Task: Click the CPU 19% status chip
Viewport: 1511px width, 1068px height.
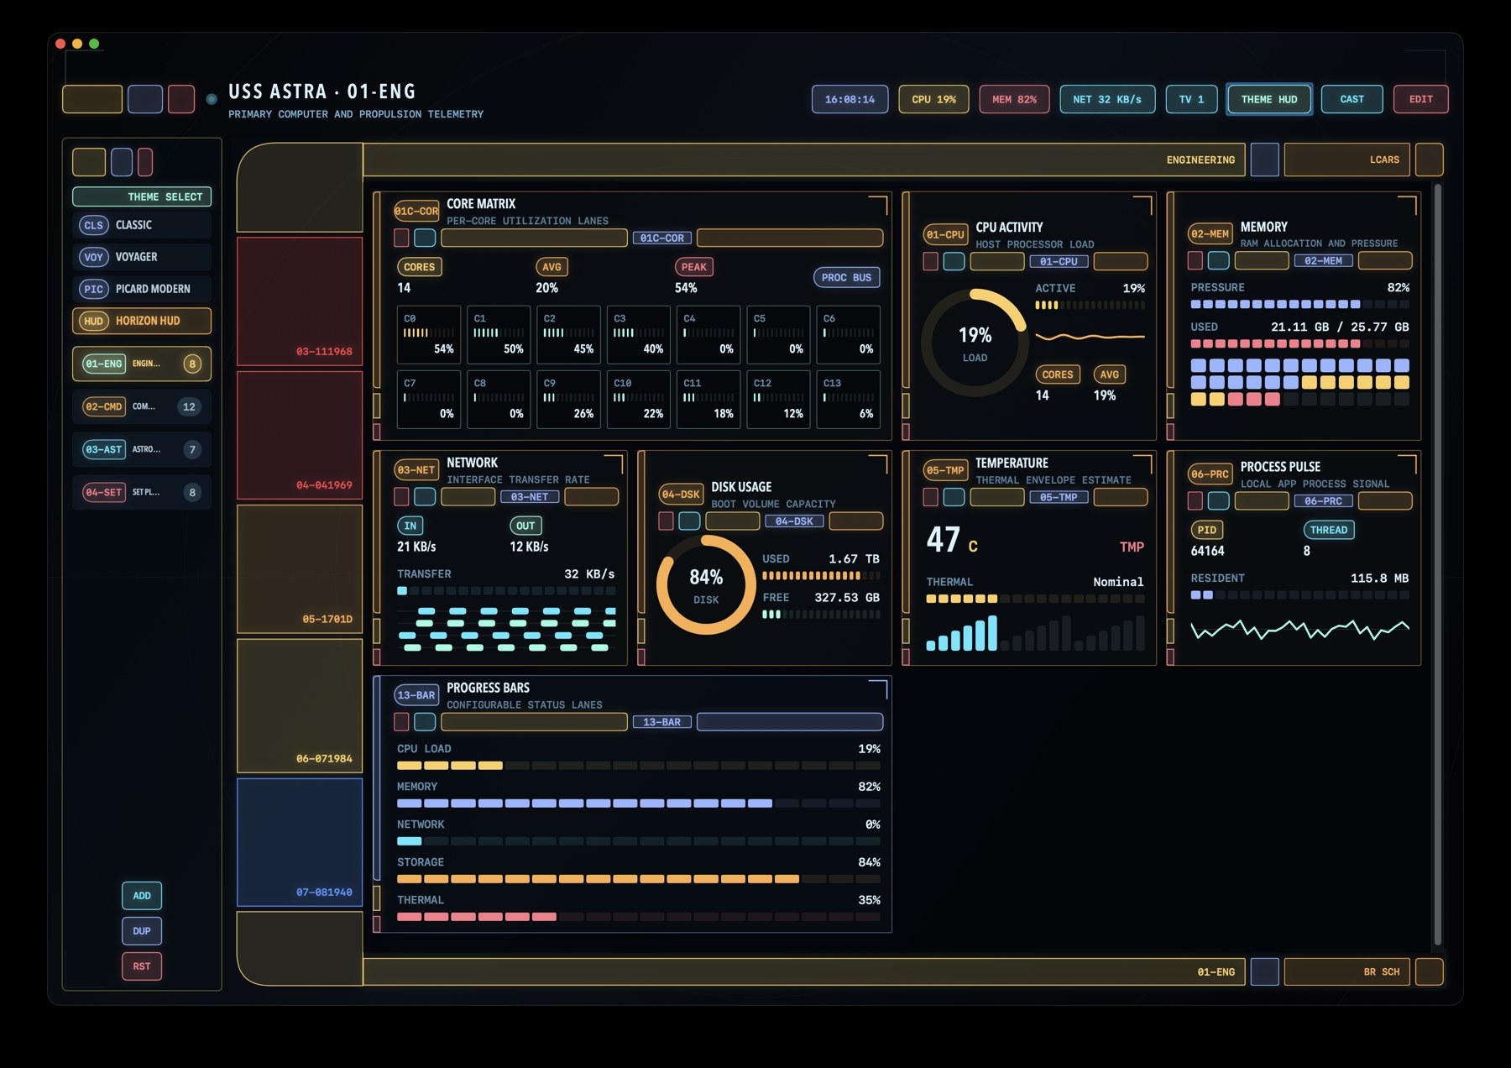Action: pyautogui.click(x=933, y=99)
